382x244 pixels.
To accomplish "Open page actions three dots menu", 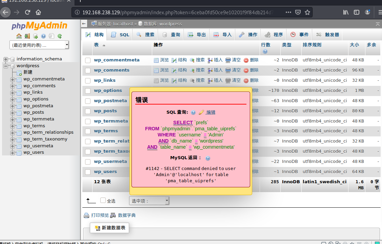I will pyautogui.click(x=288, y=12).
